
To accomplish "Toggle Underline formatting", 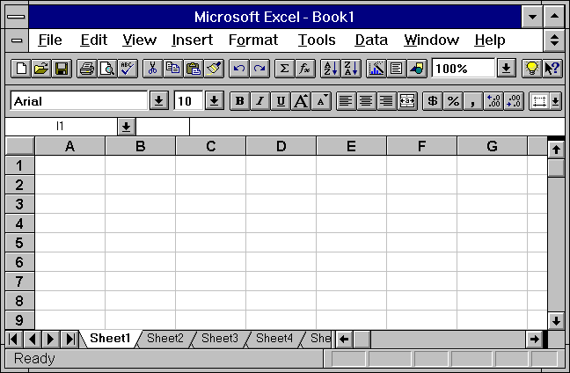I will pos(281,101).
